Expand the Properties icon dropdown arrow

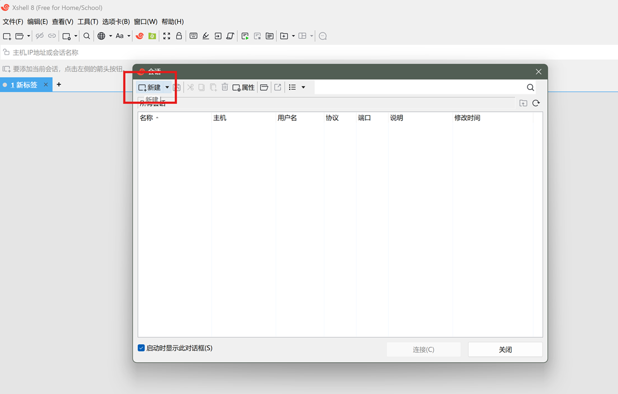[x=76, y=36]
